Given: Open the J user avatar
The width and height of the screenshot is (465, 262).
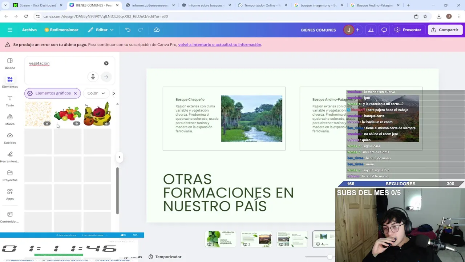Looking at the screenshot, I should coord(349,30).
